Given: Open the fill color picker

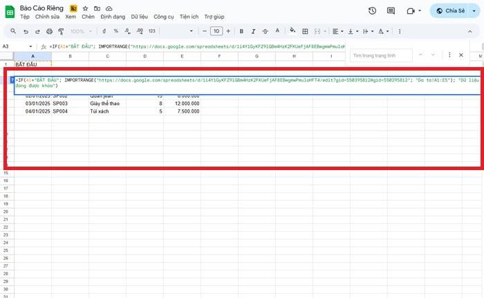Looking at the screenshot, I should click(x=292, y=31).
